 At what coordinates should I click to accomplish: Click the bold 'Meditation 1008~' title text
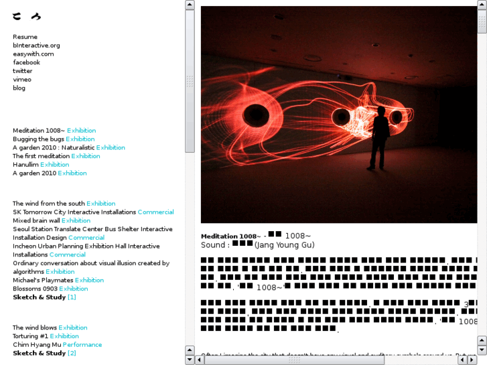(x=230, y=236)
